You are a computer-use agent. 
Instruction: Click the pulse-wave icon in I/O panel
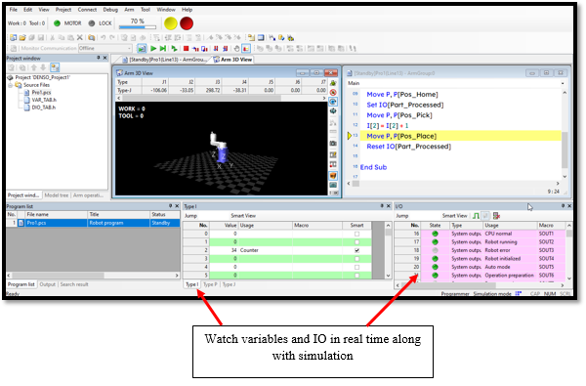(476, 216)
